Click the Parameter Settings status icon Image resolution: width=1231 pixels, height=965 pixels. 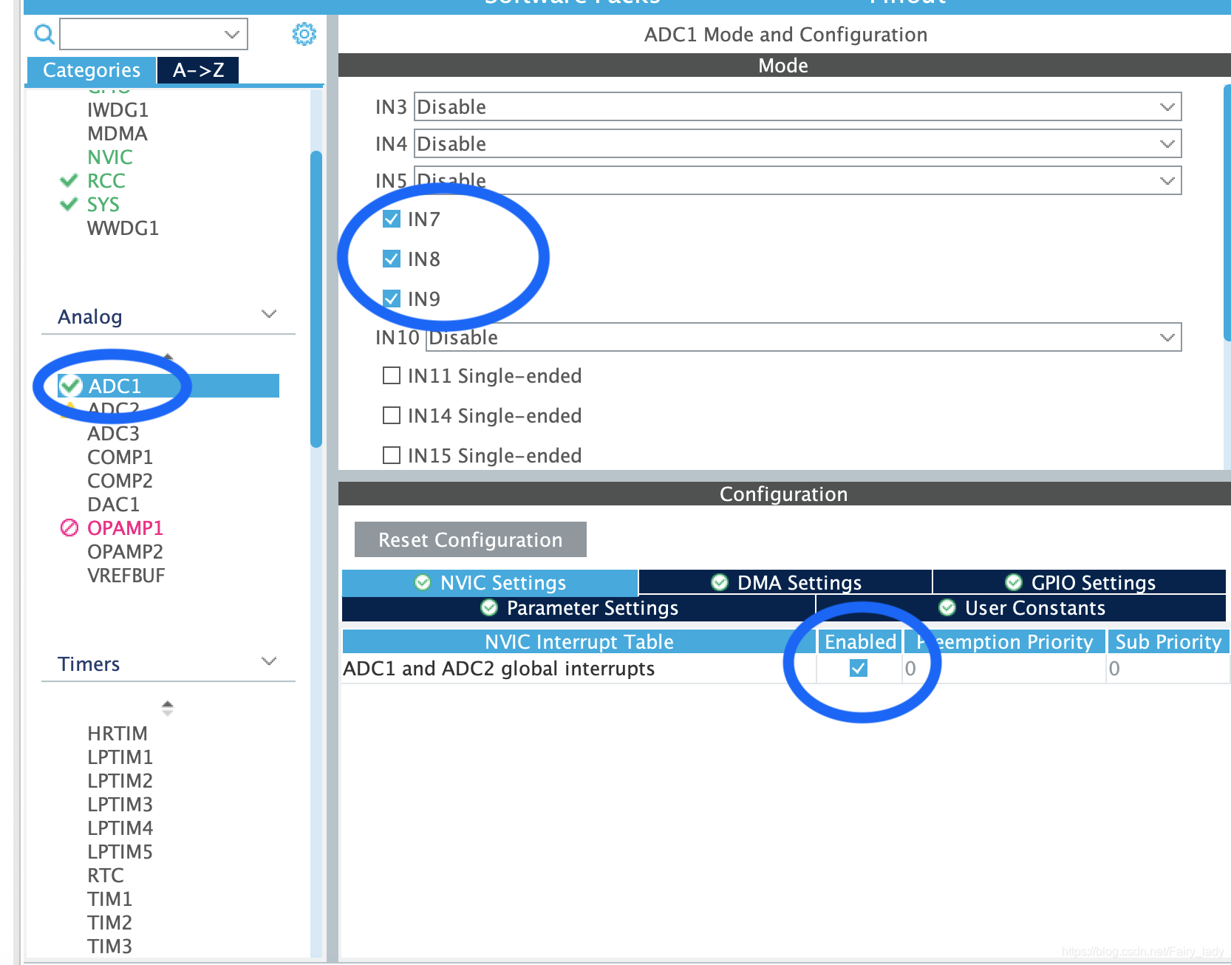[x=489, y=607]
